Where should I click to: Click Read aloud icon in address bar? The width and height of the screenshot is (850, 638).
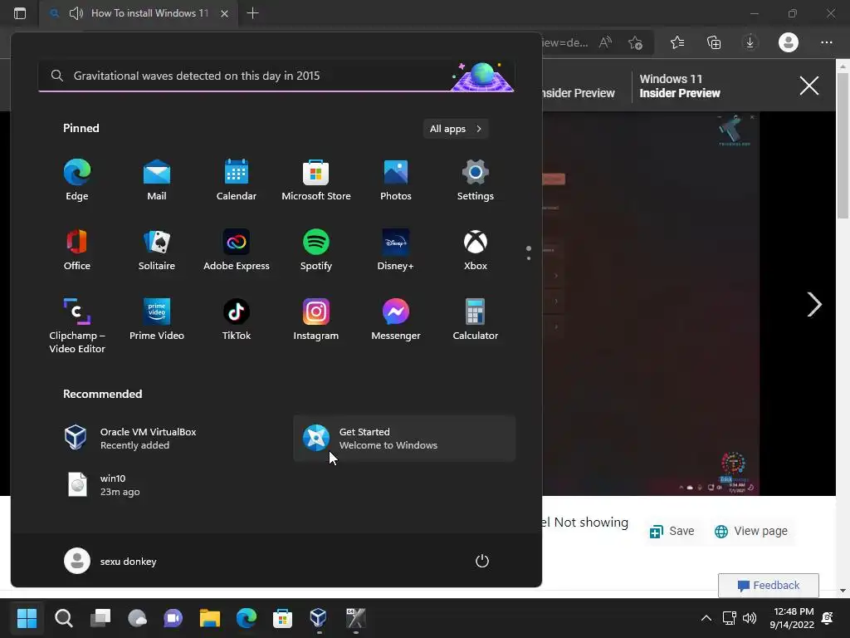(605, 42)
